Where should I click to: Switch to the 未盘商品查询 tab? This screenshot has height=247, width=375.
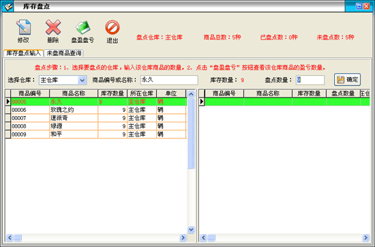pyautogui.click(x=64, y=53)
